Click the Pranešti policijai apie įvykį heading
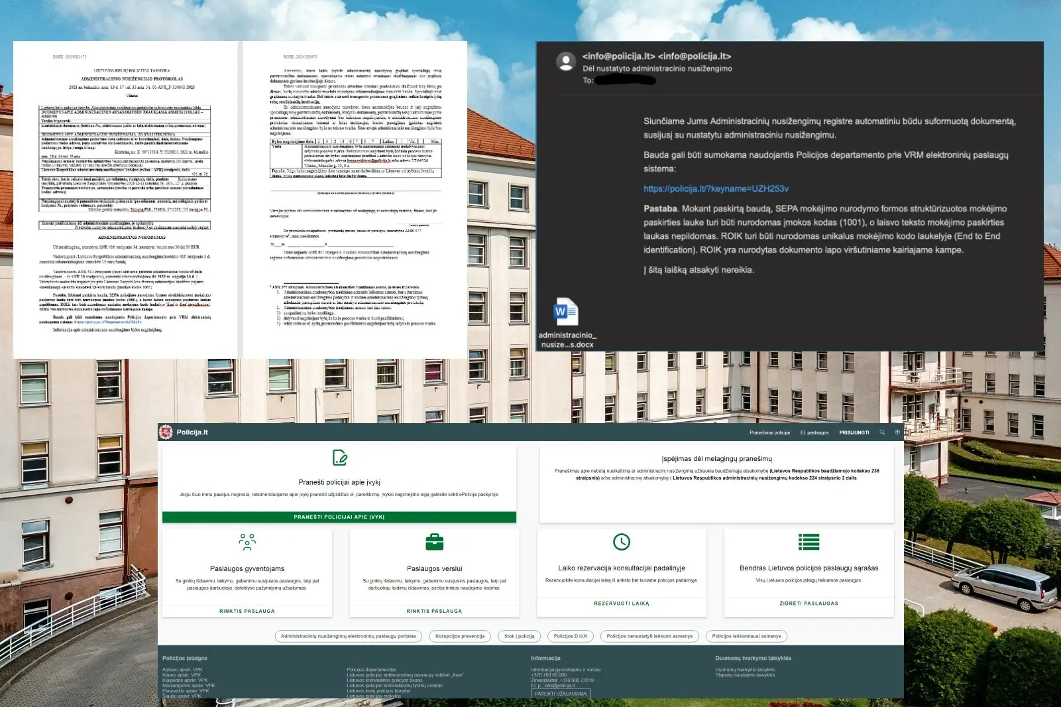Image resolution: width=1061 pixels, height=707 pixels. (x=339, y=482)
